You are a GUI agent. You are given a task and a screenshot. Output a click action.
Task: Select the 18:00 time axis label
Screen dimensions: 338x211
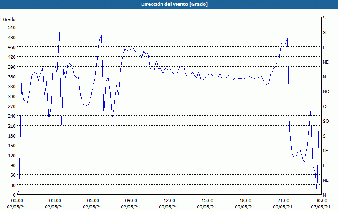pyautogui.click(x=245, y=201)
